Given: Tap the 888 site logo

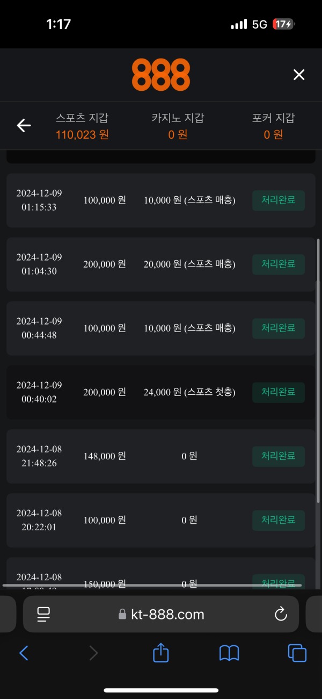Looking at the screenshot, I should (x=160, y=74).
